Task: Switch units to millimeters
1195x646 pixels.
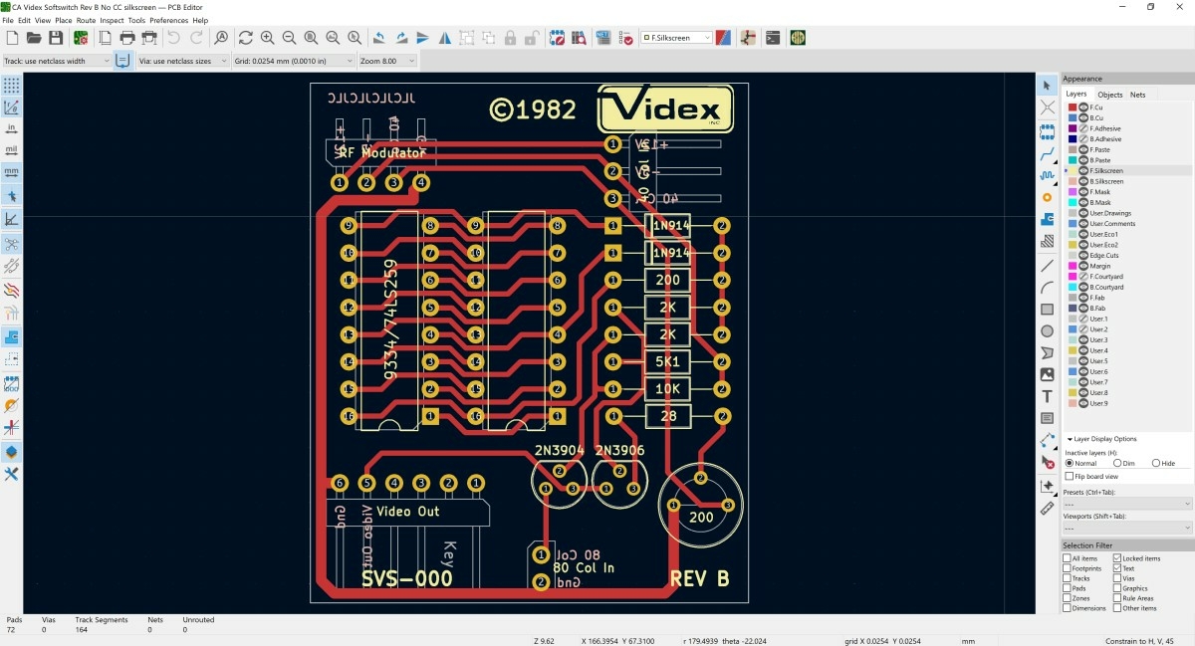Action: (12, 172)
